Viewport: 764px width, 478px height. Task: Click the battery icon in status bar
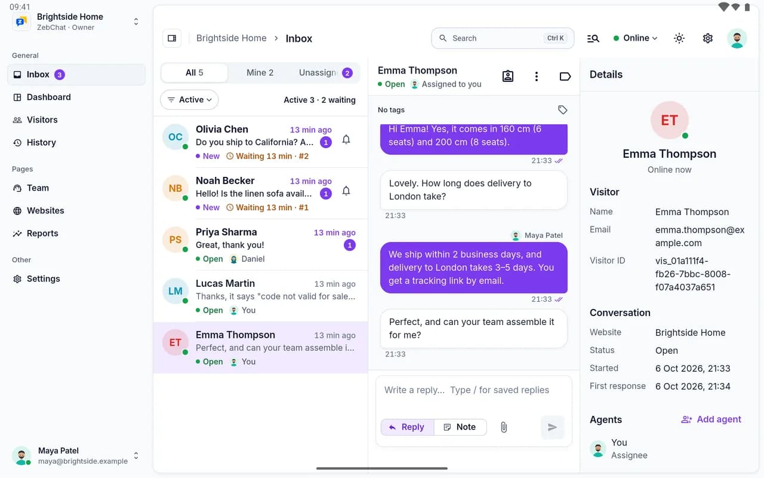coord(747,7)
